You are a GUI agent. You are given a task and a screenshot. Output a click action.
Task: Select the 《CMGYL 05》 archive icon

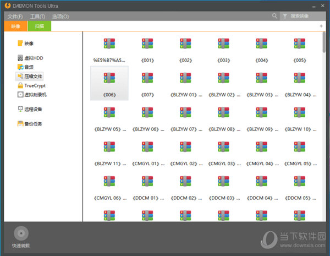click(300, 147)
